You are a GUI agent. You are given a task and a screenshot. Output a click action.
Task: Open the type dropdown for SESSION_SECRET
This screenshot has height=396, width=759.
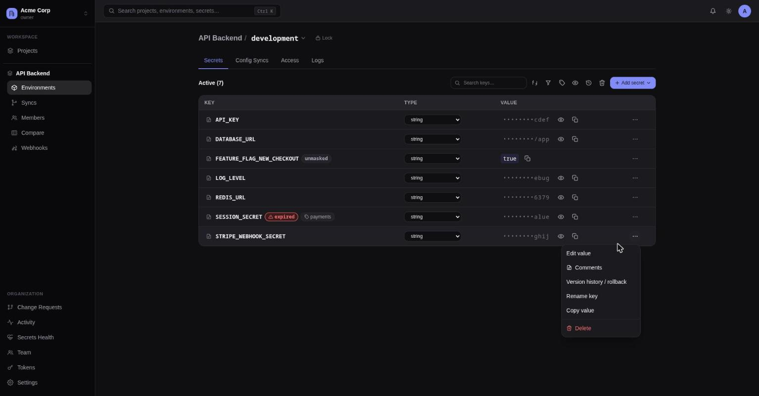click(x=432, y=217)
